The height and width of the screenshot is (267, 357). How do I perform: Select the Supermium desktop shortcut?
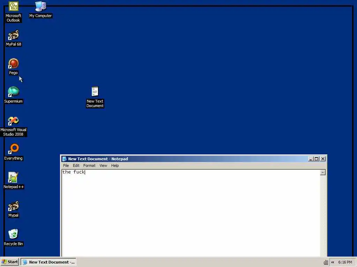click(x=14, y=95)
